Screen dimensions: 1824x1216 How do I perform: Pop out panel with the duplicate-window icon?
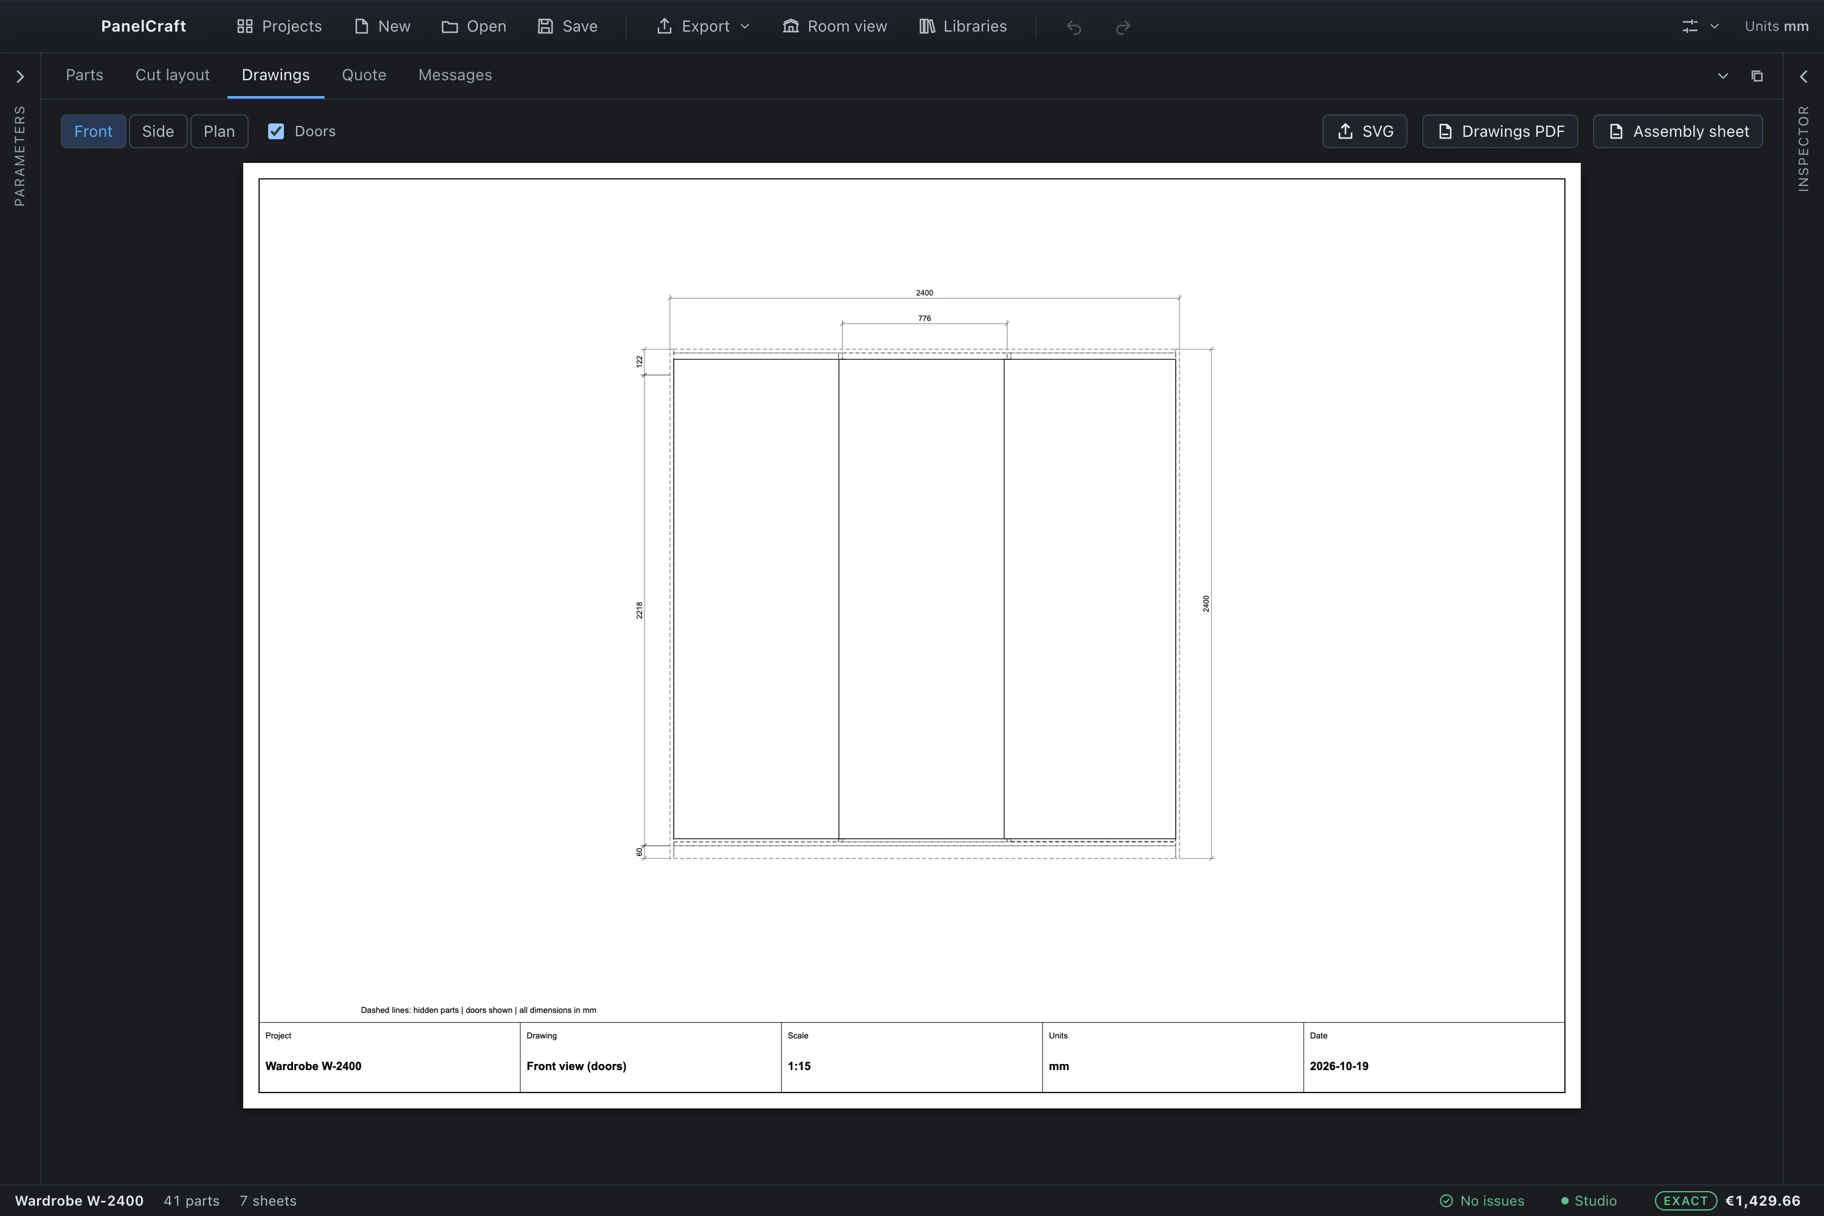(1757, 76)
